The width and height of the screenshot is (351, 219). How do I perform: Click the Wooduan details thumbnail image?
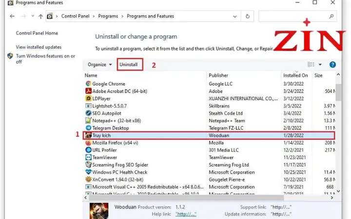click(99, 211)
